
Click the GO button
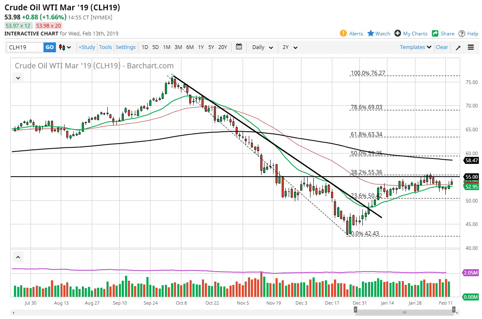(x=49, y=47)
